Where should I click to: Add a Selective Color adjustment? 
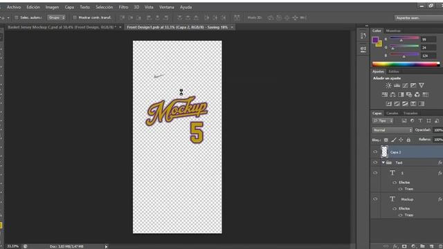(x=413, y=104)
